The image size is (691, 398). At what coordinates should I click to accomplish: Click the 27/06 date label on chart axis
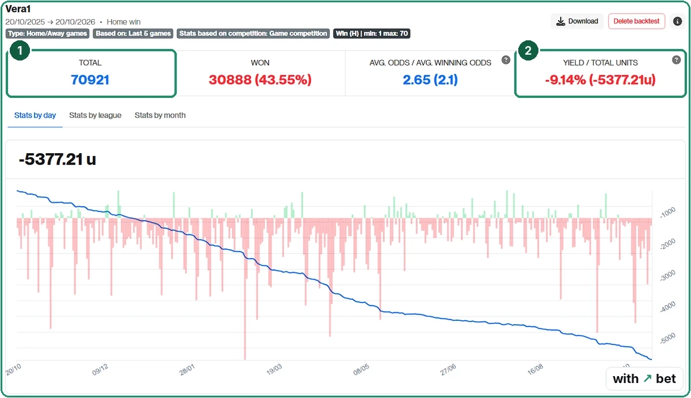click(448, 369)
